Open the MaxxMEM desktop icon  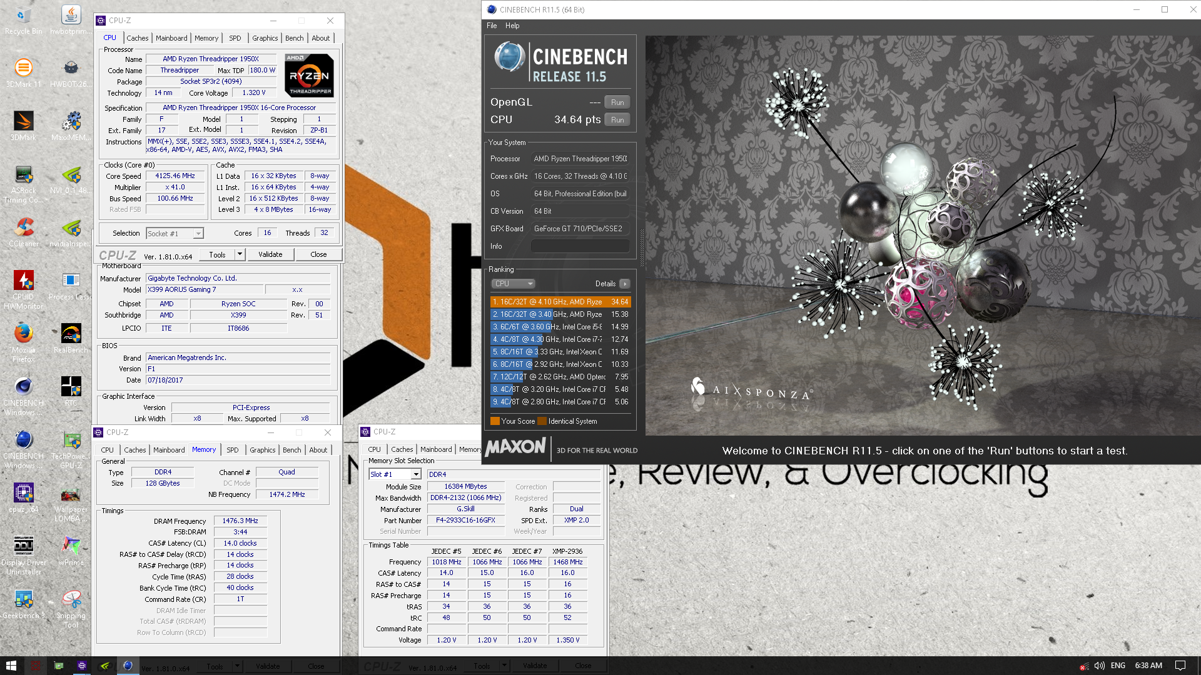(x=71, y=126)
